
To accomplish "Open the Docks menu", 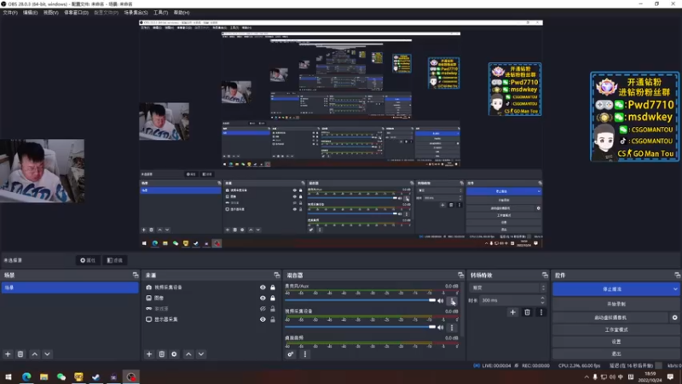I will (76, 13).
